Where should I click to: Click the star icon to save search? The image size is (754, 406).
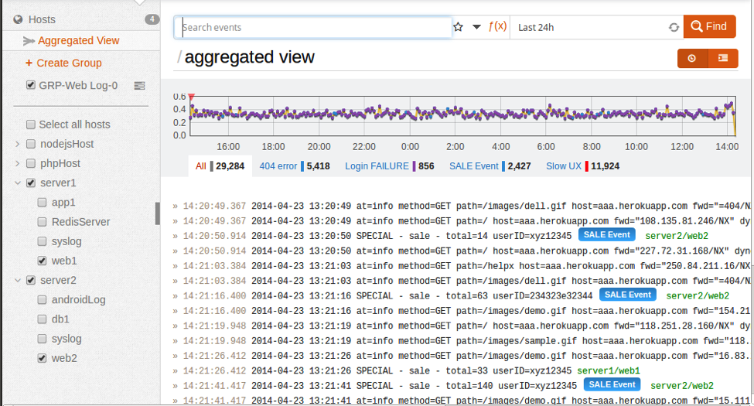pos(458,27)
